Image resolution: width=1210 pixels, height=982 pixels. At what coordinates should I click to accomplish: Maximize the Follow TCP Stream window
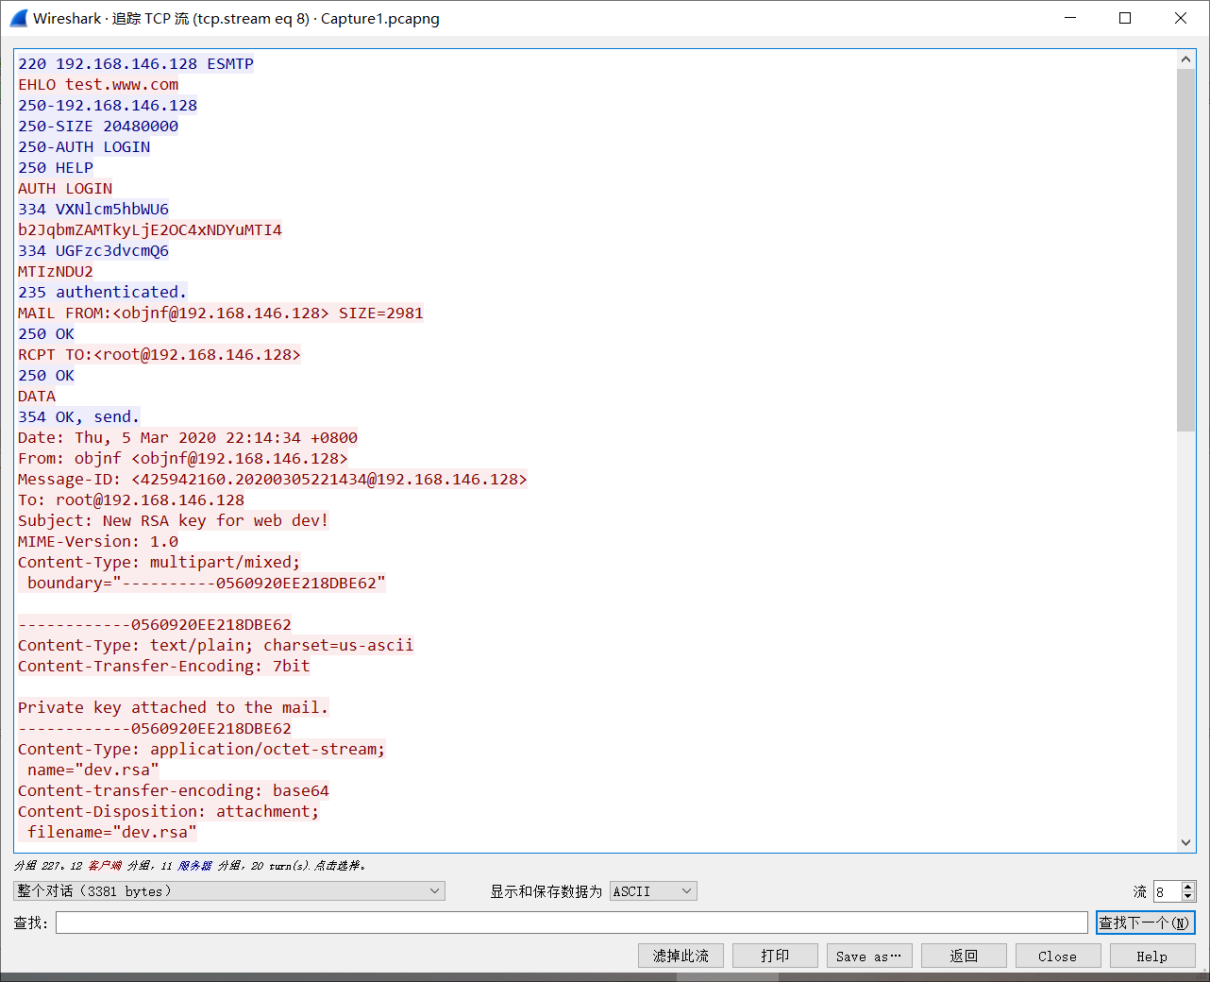1125,18
